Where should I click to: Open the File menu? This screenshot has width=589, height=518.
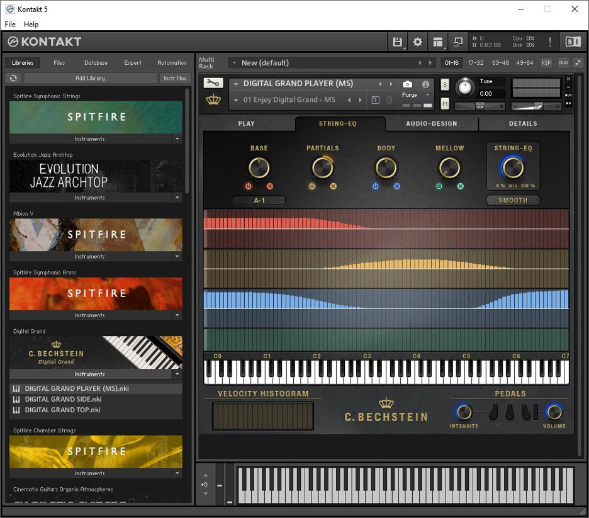point(10,24)
